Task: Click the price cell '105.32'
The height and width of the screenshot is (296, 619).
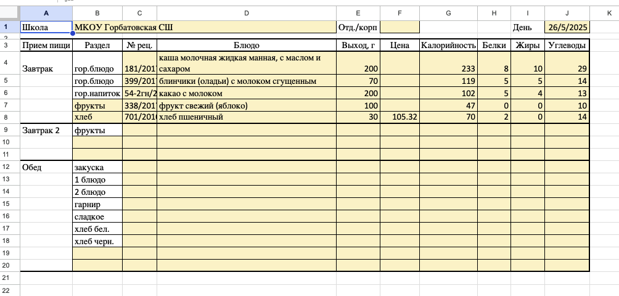Action: [x=400, y=117]
